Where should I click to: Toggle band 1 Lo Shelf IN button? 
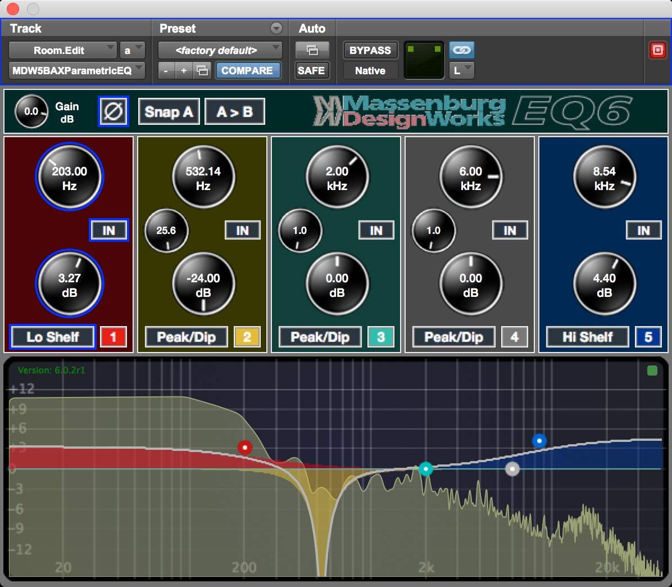pos(109,231)
